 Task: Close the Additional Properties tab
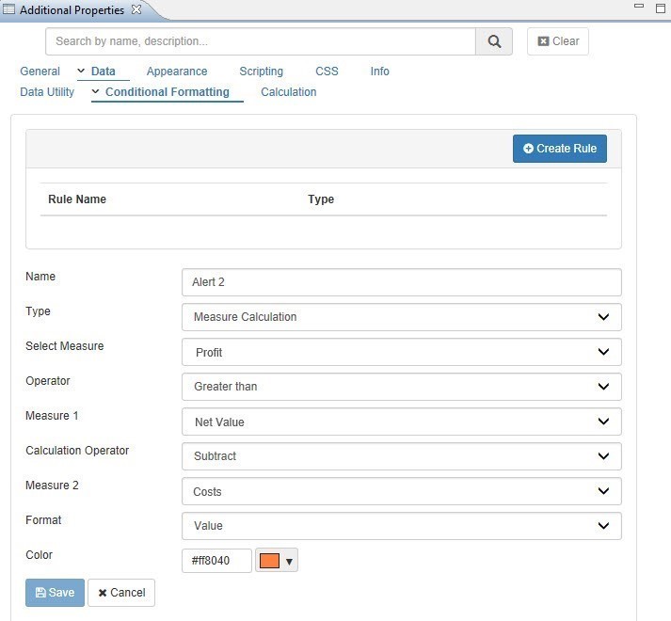pyautogui.click(x=136, y=10)
